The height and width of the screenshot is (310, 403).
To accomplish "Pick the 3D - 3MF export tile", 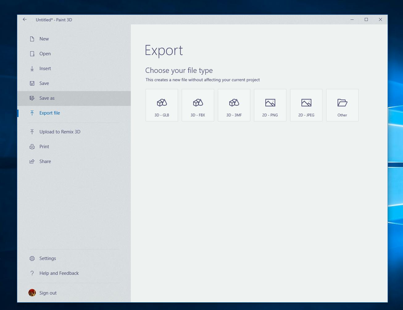I will tap(234, 105).
